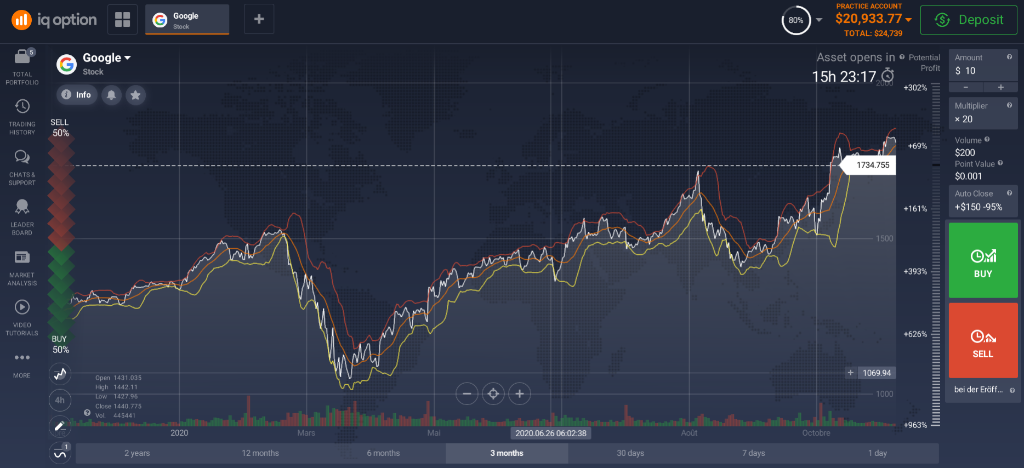
Task: Click the potential profit scale bar
Action: click(936, 255)
